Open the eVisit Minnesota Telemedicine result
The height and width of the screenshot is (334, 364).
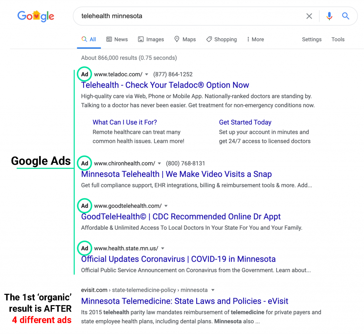coord(184,301)
